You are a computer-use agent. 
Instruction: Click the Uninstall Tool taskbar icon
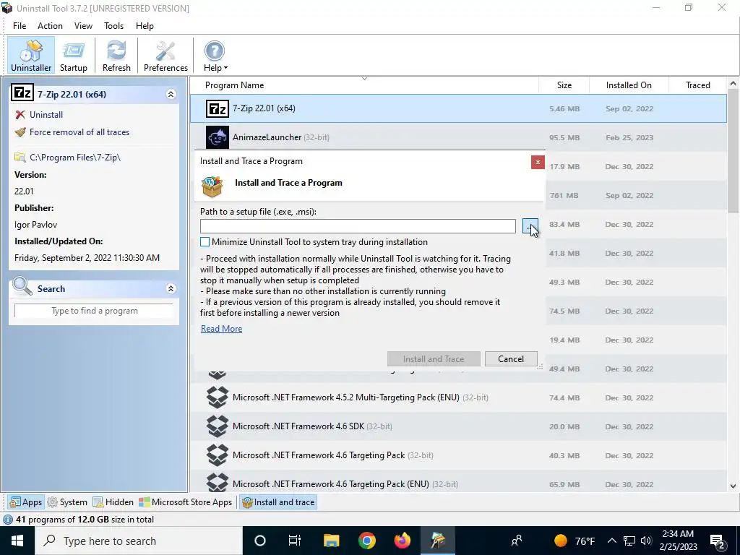pos(438,541)
